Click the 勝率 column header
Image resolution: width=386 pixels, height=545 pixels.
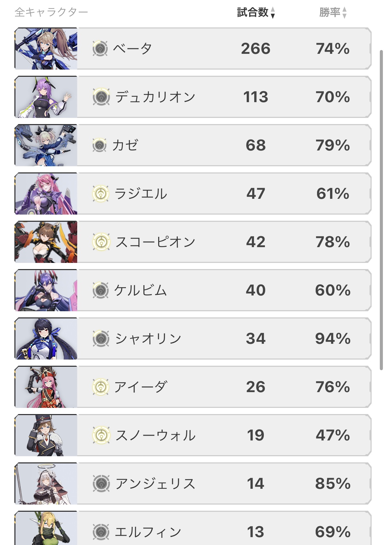329,12
